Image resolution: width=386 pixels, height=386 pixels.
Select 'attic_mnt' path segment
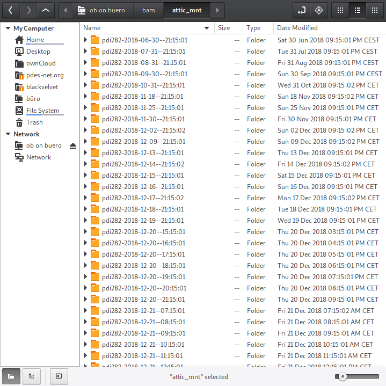click(x=187, y=10)
